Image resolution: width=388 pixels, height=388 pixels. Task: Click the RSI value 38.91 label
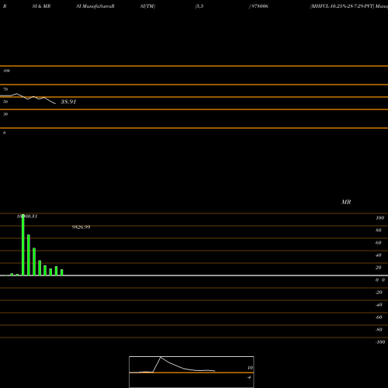pyautogui.click(x=68, y=102)
